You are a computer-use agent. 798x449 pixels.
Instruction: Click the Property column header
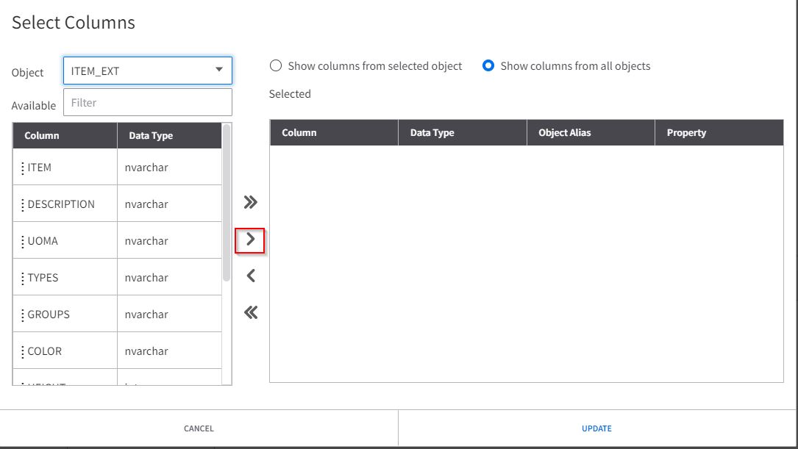(686, 133)
